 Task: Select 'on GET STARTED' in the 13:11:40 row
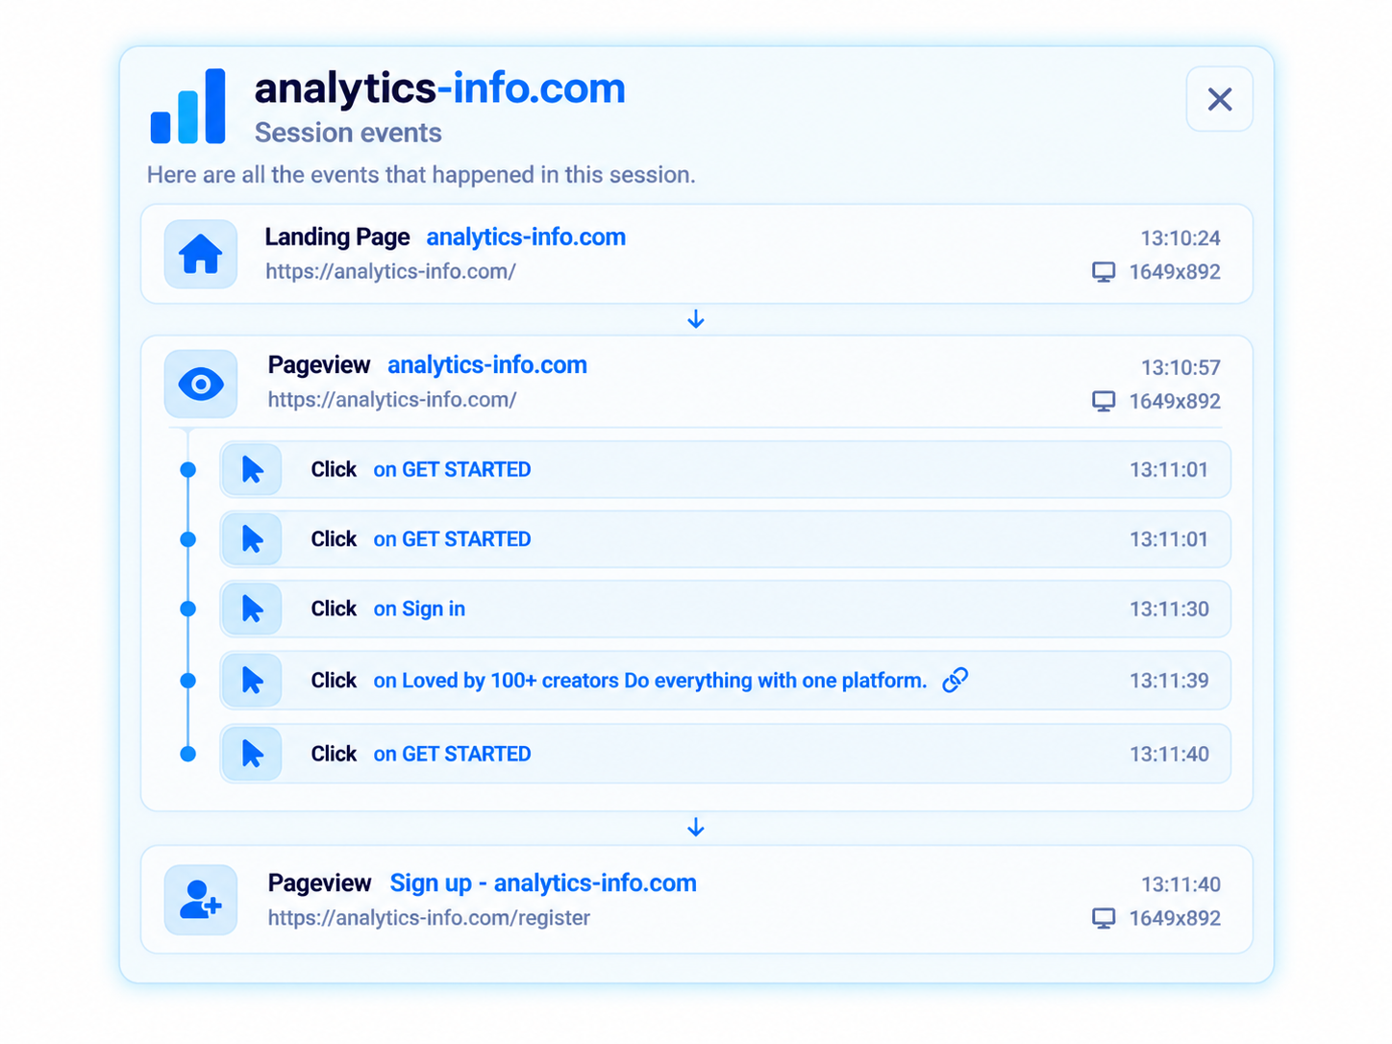(452, 754)
